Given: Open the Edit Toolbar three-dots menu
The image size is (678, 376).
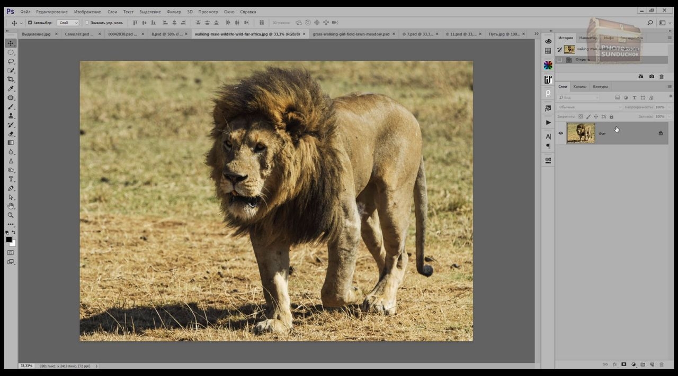Looking at the screenshot, I should 11,224.
